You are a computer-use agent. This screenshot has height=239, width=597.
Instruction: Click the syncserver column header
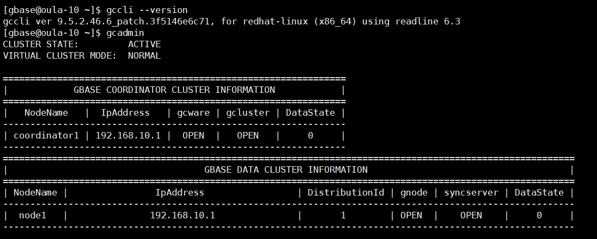[x=471, y=192]
